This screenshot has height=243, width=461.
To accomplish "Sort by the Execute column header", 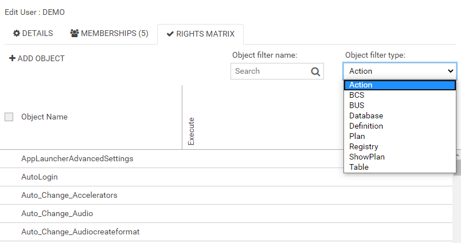I will pyautogui.click(x=191, y=131).
